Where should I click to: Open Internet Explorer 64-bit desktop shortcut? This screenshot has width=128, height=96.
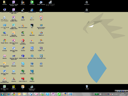point(41,26)
